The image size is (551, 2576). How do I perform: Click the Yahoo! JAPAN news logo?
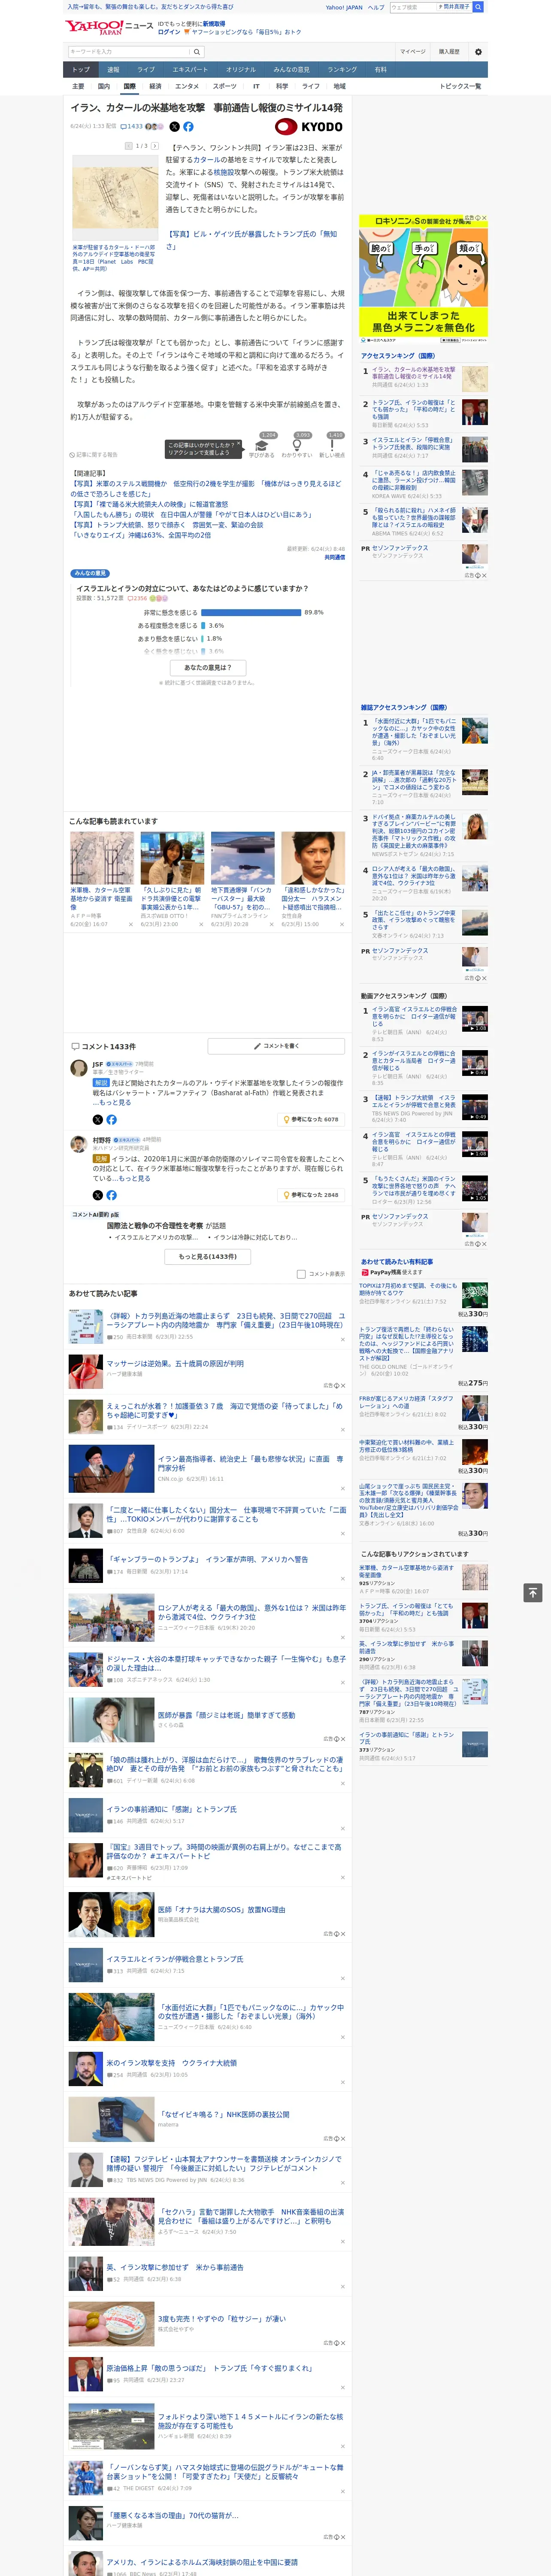(109, 27)
